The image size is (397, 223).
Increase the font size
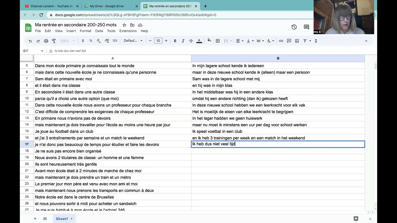(x=166, y=41)
